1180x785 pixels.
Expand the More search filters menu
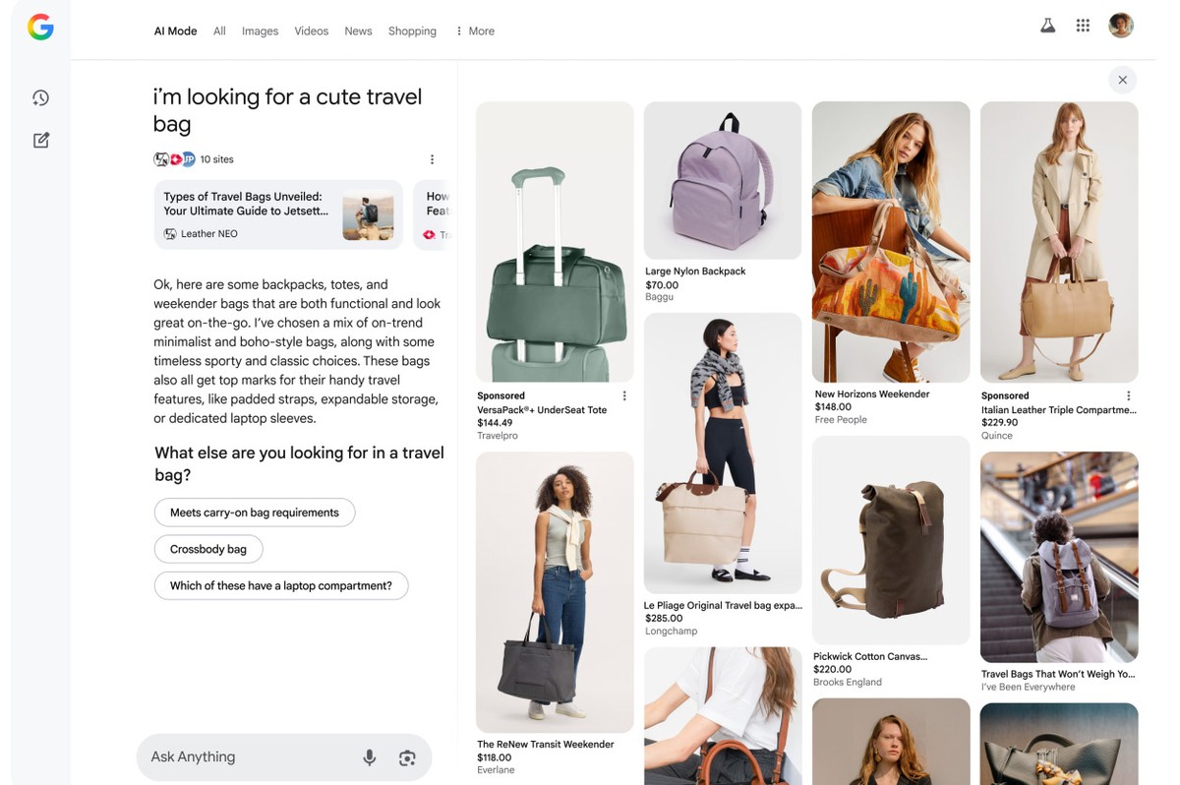tap(474, 31)
